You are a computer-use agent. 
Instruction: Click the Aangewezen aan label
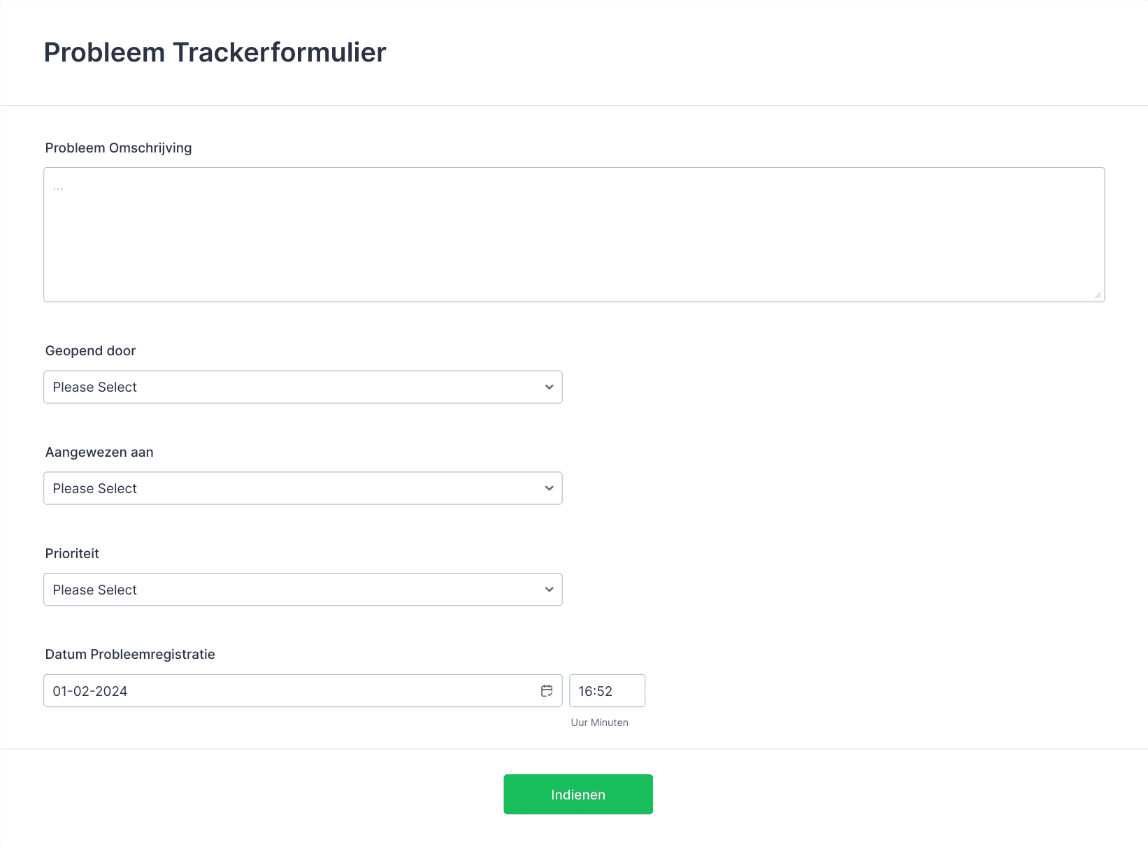[x=99, y=452]
